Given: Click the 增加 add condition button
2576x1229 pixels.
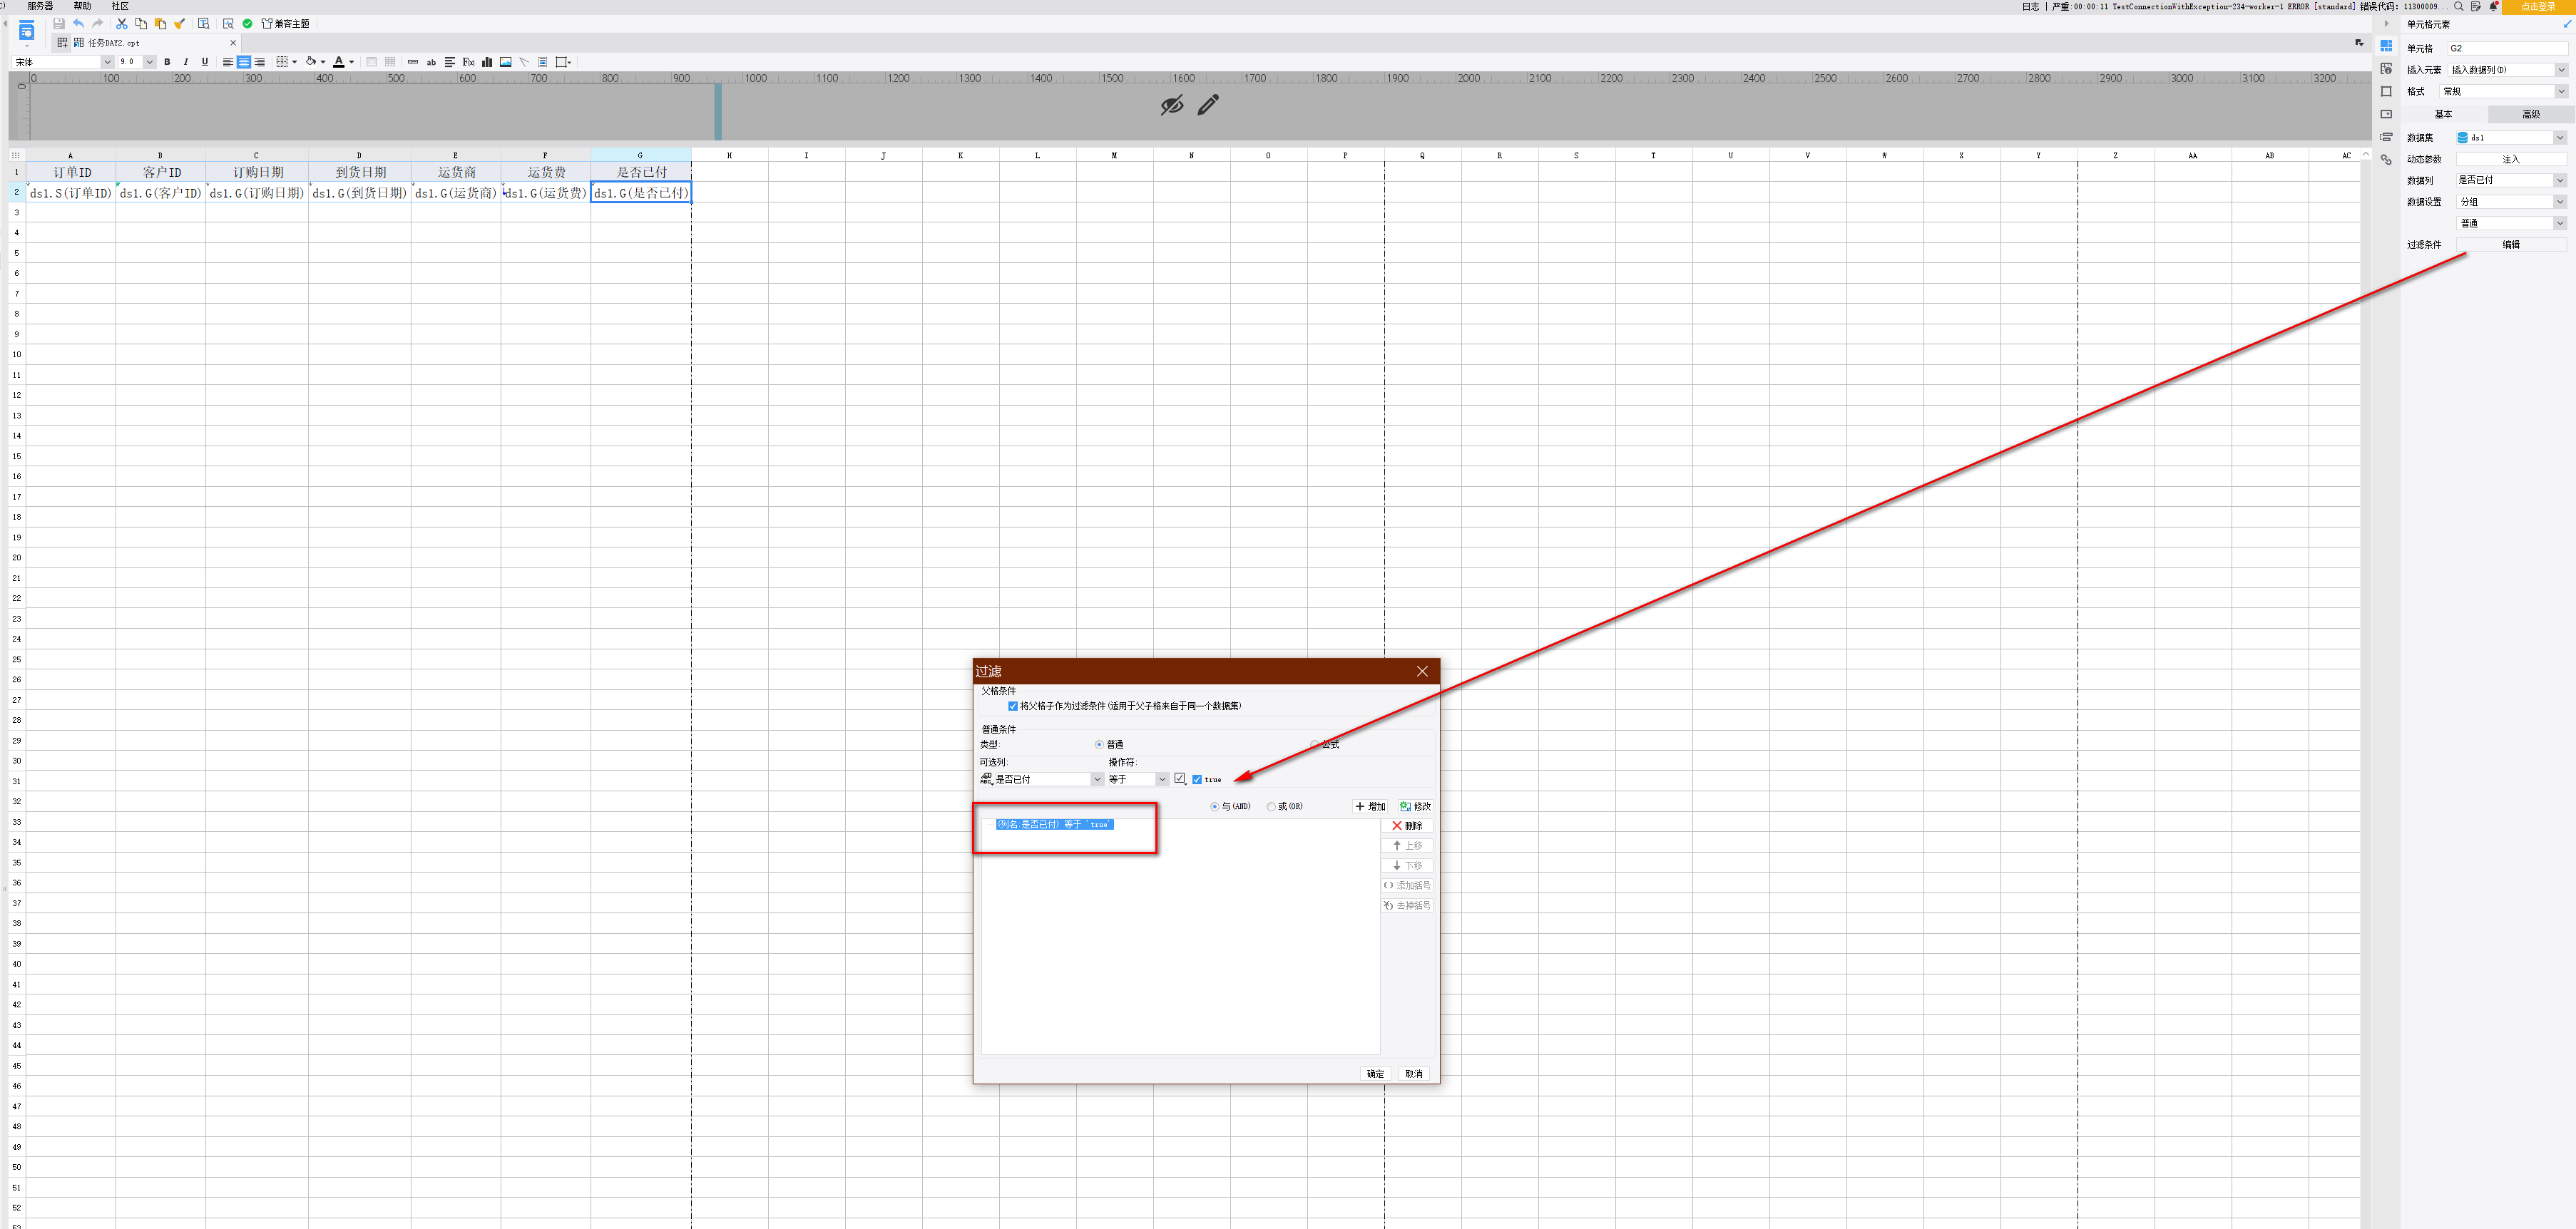Looking at the screenshot, I should [x=1370, y=806].
